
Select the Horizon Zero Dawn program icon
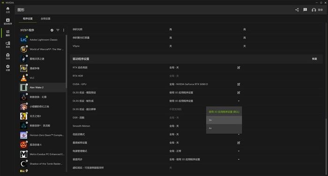(23, 135)
